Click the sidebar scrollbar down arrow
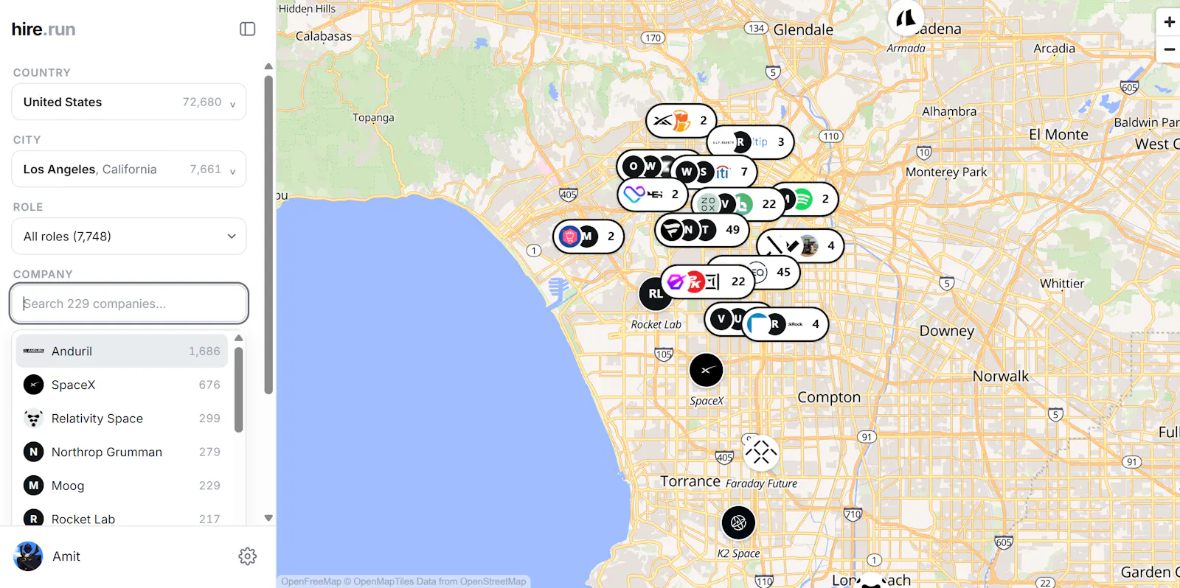Viewport: 1180px width, 588px height. (268, 518)
